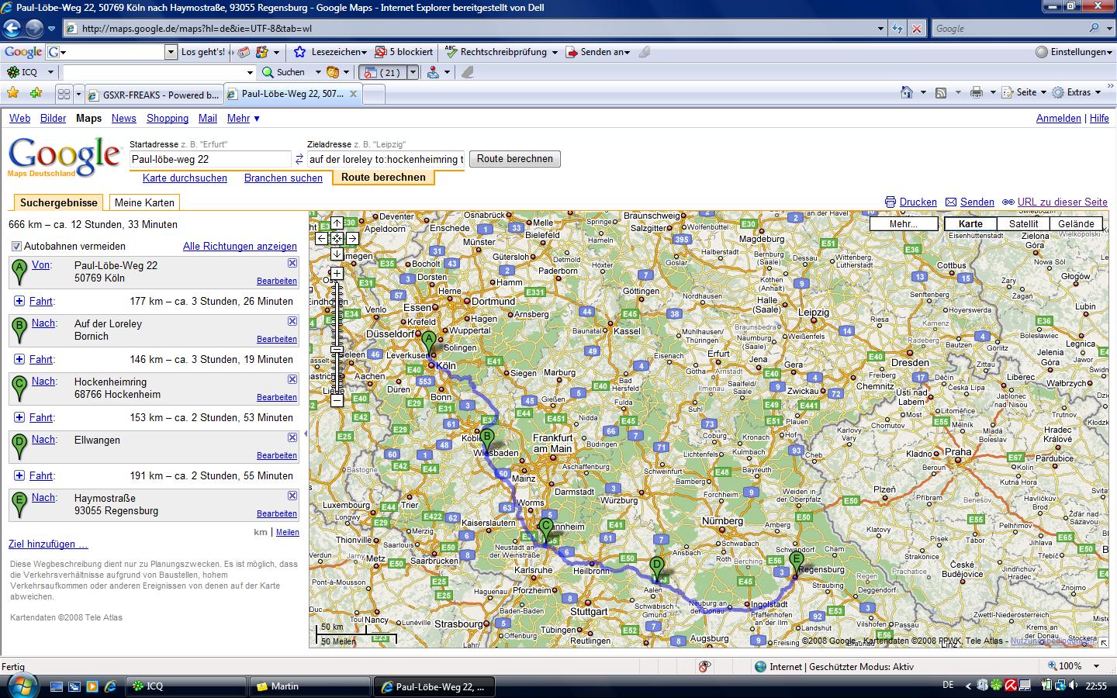Remove Paul-Löbe-Weg 22 start point
The height and width of the screenshot is (698, 1117).
pyautogui.click(x=292, y=263)
